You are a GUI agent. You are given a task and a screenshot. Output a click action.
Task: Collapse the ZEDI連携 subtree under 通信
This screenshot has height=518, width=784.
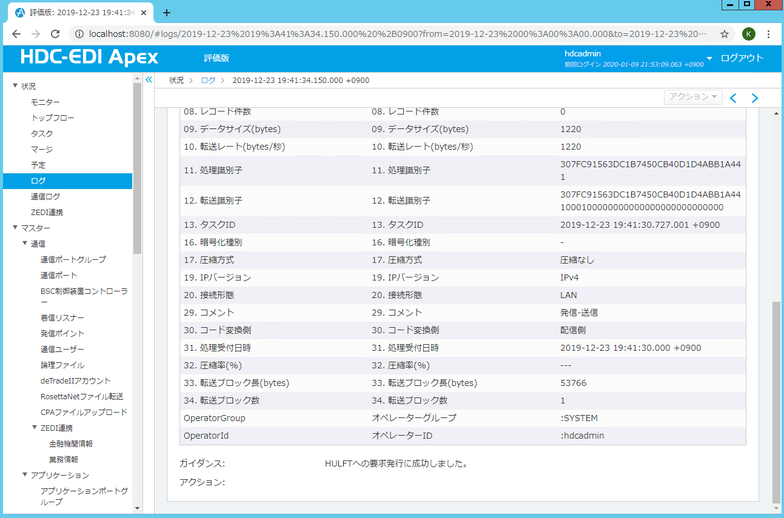click(x=35, y=428)
